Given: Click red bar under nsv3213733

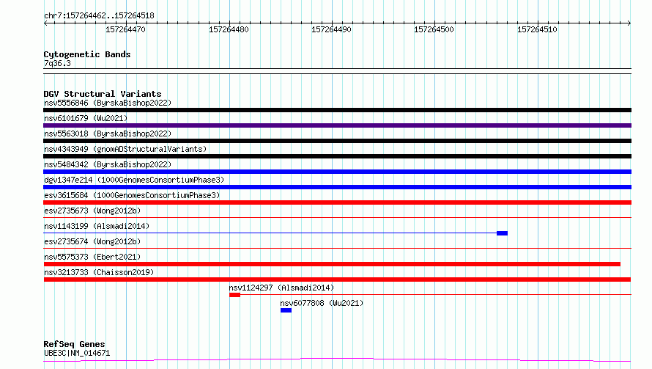Looking at the screenshot, I should click(x=337, y=280).
